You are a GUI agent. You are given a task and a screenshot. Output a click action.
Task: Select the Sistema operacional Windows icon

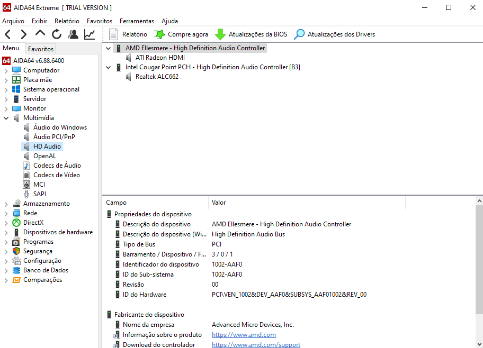coord(16,89)
